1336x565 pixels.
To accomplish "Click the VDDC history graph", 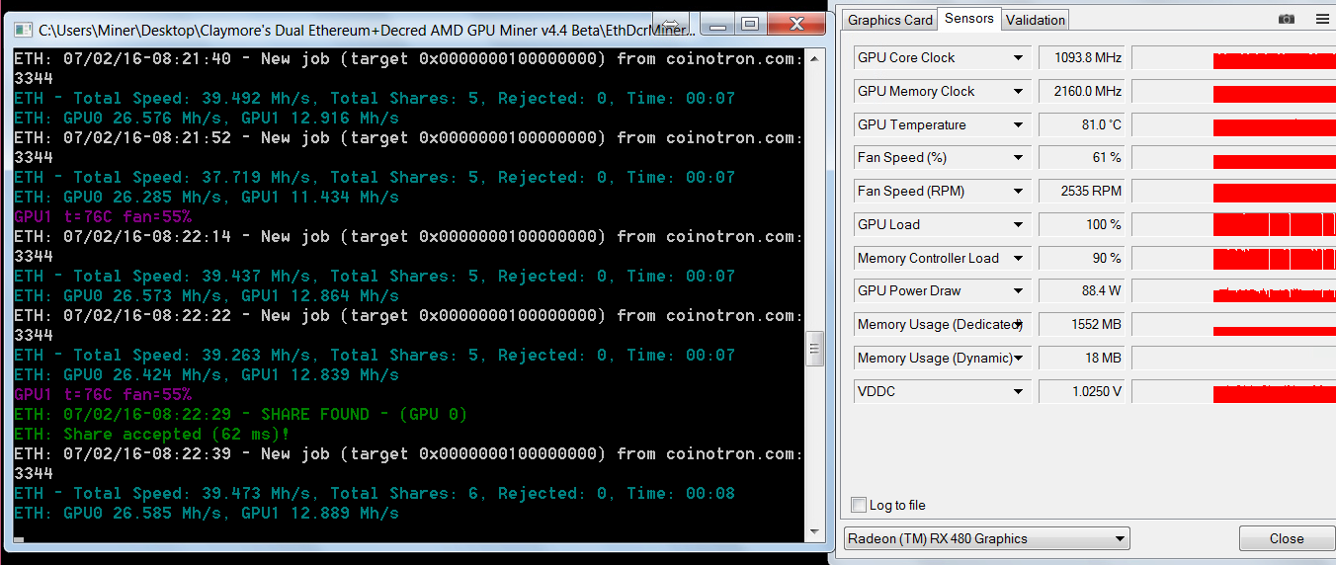I will point(1233,392).
